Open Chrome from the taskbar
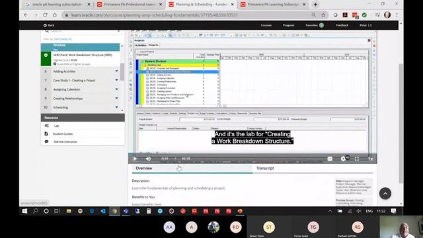 pos(114,211)
